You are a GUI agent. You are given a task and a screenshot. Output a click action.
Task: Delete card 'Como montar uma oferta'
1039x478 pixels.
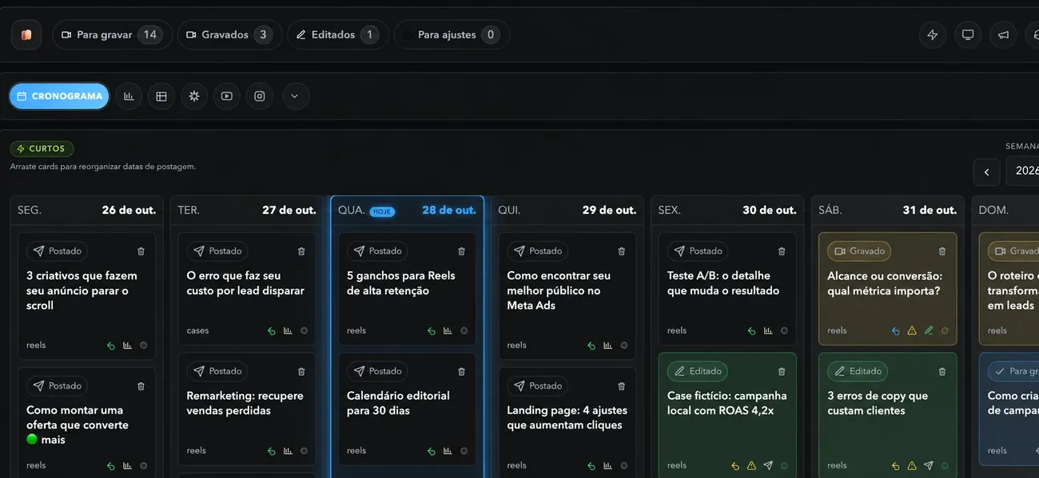pyautogui.click(x=141, y=386)
